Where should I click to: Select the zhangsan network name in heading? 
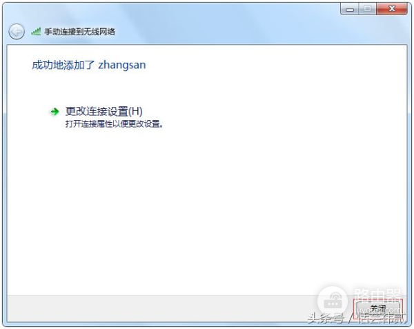point(122,65)
